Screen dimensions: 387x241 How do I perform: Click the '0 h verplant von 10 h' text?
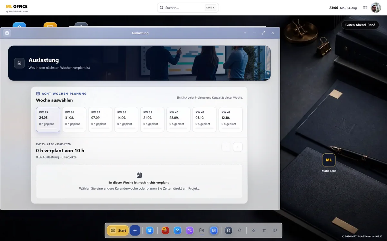click(x=60, y=150)
